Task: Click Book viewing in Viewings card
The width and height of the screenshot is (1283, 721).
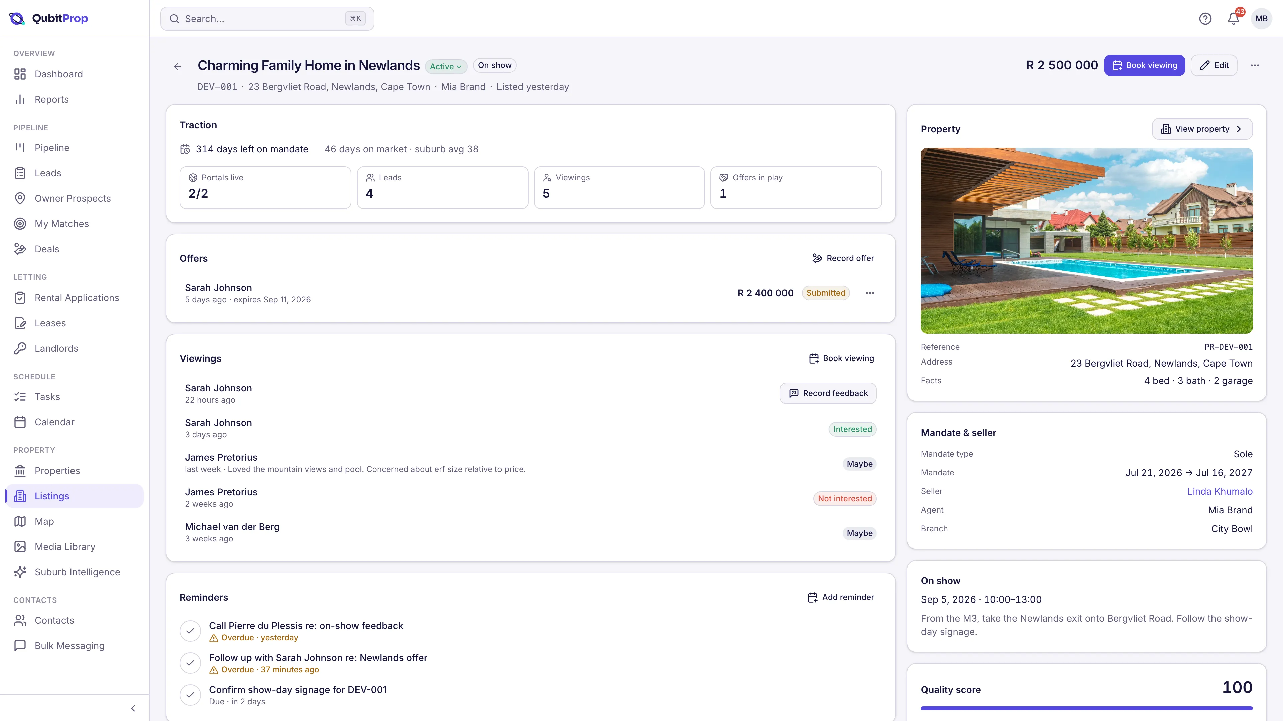Action: click(841, 358)
